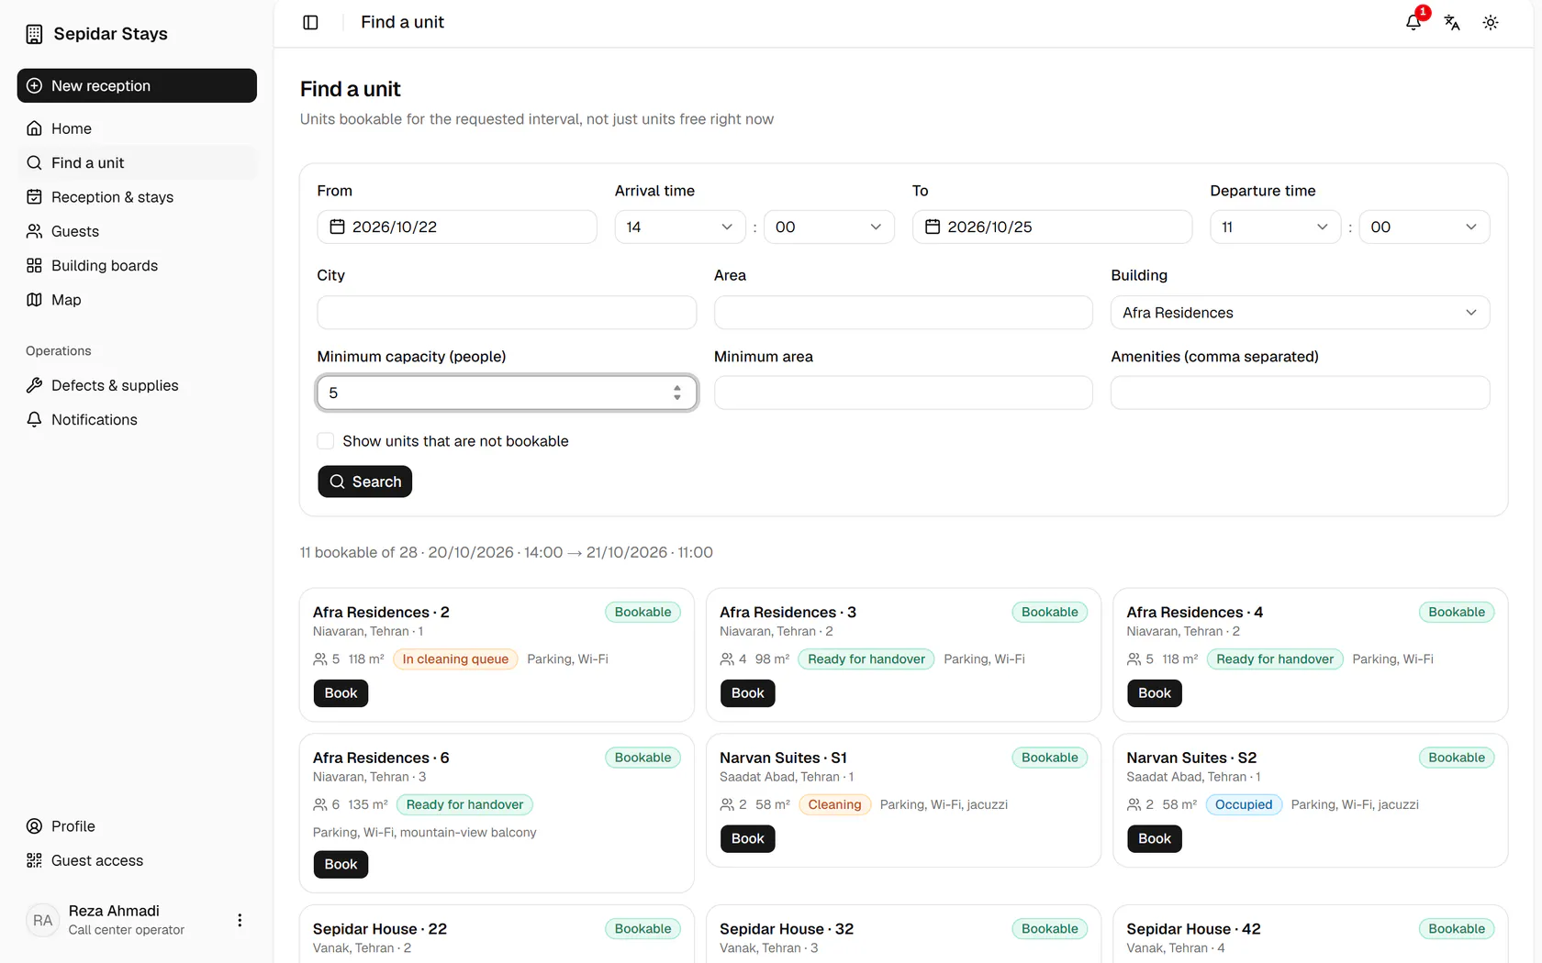Click Sepidar House · 22 title
This screenshot has width=1542, height=963.
tap(380, 929)
